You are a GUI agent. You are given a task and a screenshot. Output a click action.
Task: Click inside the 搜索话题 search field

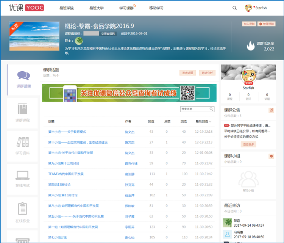pyautogui.click(x=194, y=109)
